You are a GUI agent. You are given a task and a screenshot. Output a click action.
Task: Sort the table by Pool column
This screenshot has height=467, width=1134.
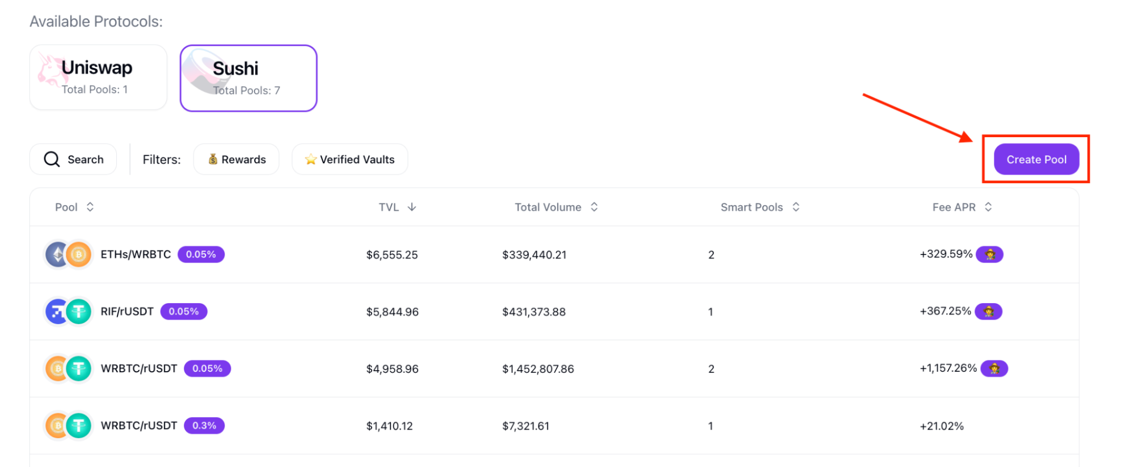click(x=74, y=207)
